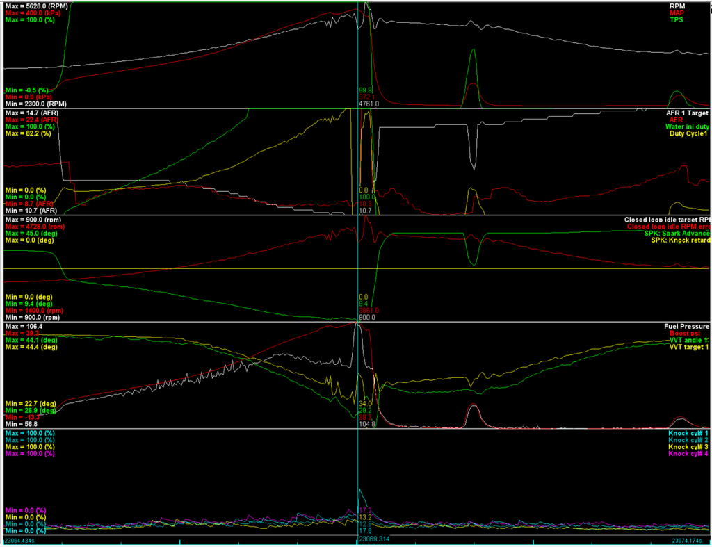This screenshot has width=712, height=547.
Task: Click the SPK: Knock retard legend
Action: click(x=680, y=240)
